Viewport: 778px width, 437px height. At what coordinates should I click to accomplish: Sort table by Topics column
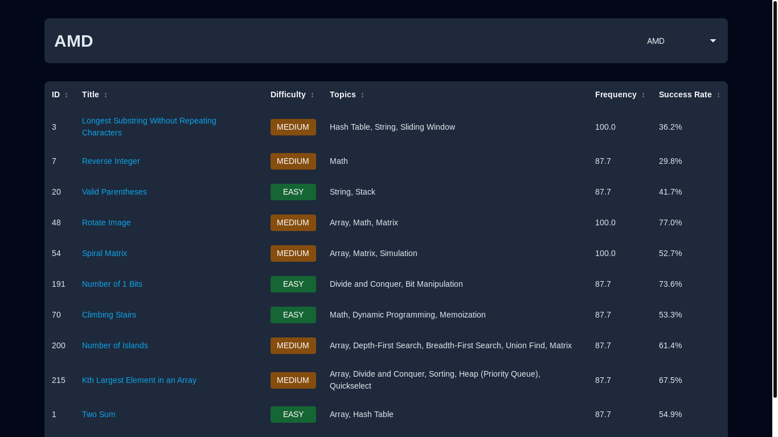tap(347, 94)
